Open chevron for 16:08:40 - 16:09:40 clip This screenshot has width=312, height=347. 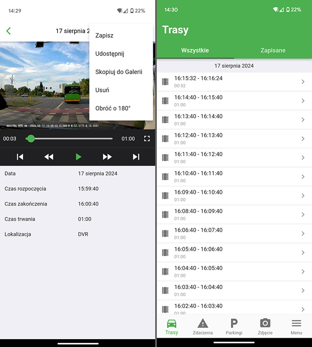click(x=303, y=215)
